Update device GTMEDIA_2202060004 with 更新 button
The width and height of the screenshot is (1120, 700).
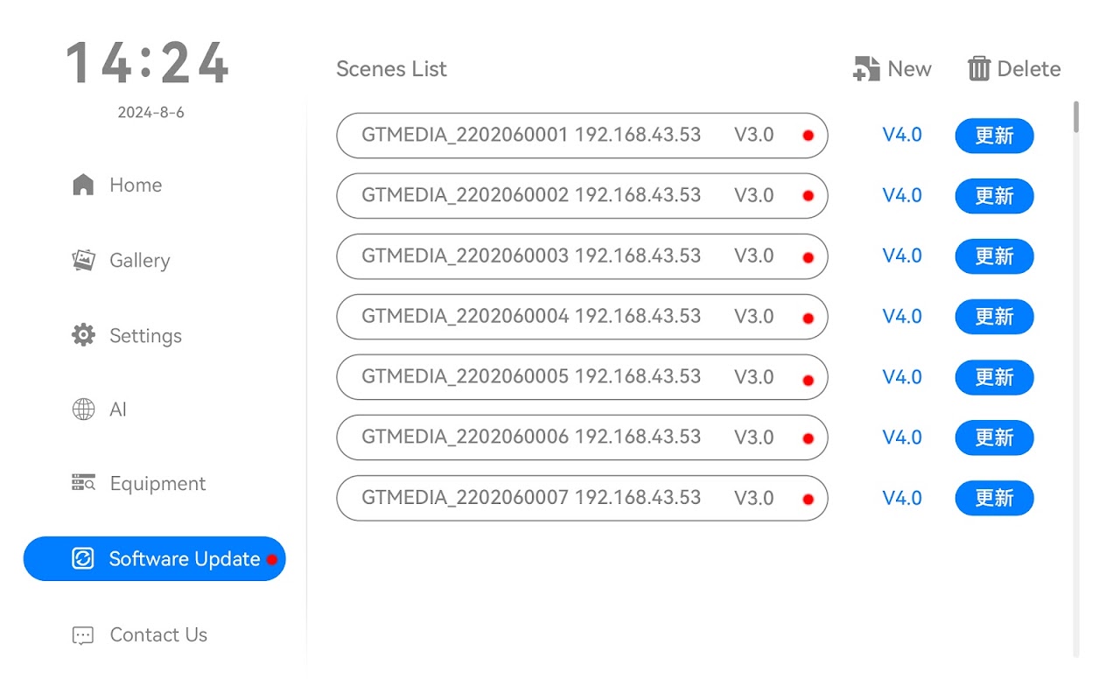(x=994, y=317)
